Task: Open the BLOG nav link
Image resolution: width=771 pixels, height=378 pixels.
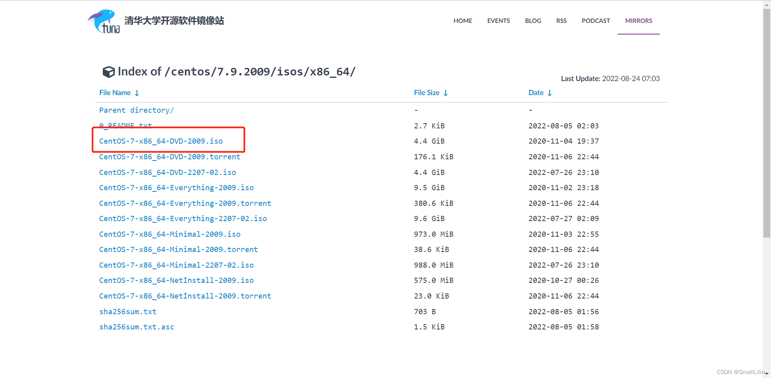Action: [x=533, y=21]
